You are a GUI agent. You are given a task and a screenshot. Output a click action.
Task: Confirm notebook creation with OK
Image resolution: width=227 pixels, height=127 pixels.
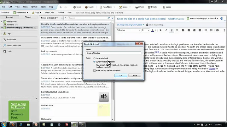point(121,75)
